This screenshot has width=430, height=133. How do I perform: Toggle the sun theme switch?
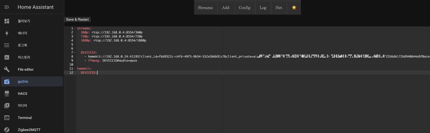294,8
